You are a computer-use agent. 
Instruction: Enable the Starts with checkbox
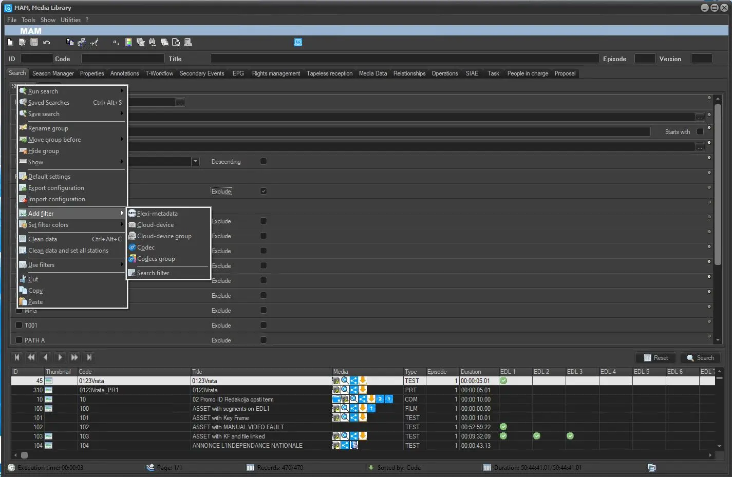[x=700, y=132]
